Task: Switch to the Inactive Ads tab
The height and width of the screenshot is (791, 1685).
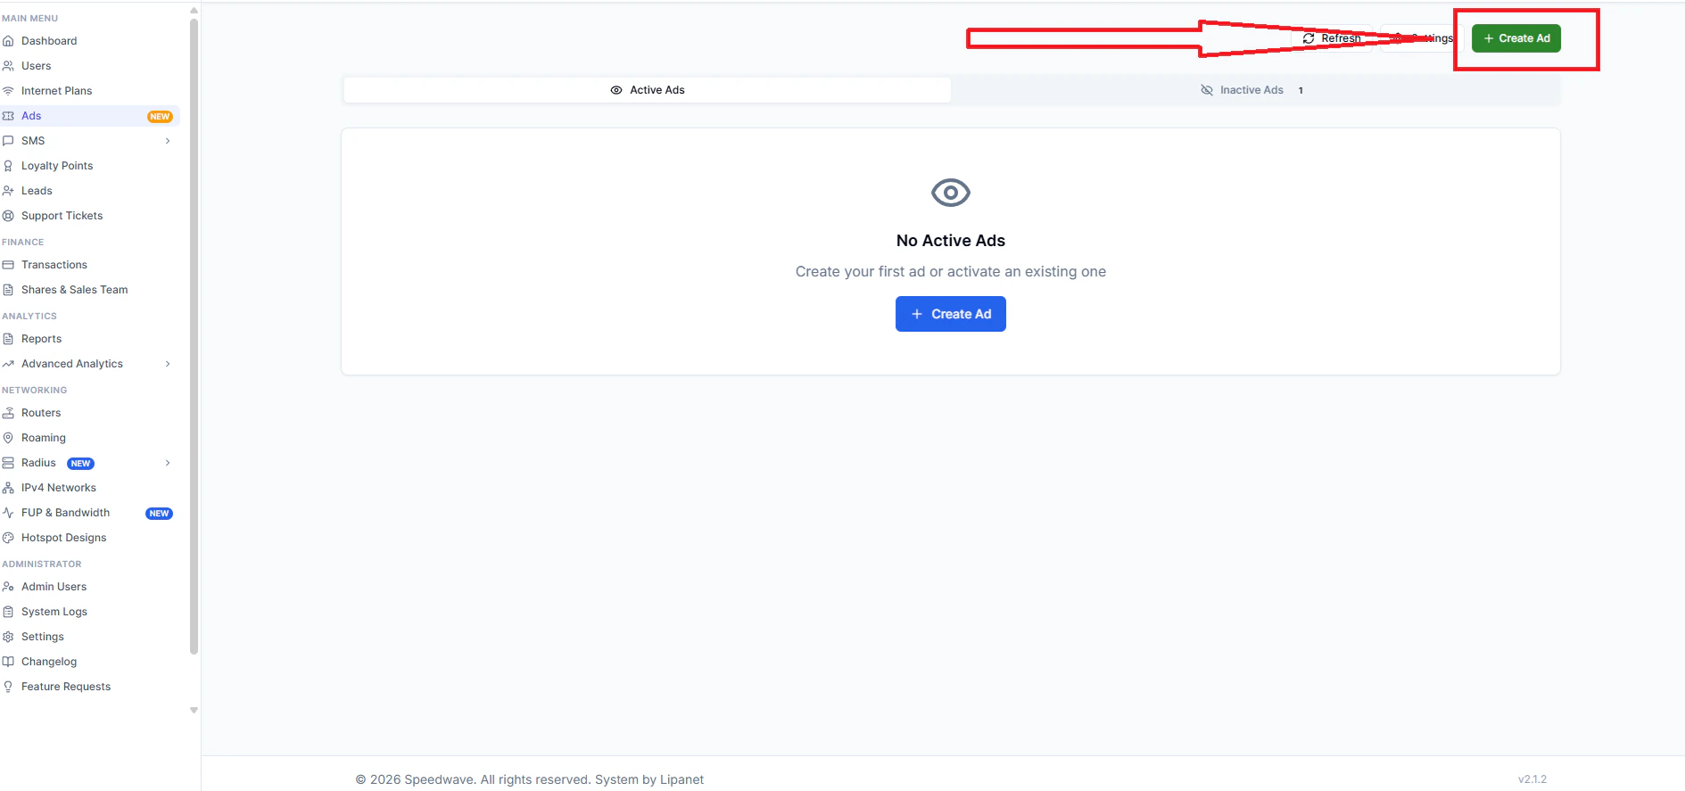Action: point(1255,90)
